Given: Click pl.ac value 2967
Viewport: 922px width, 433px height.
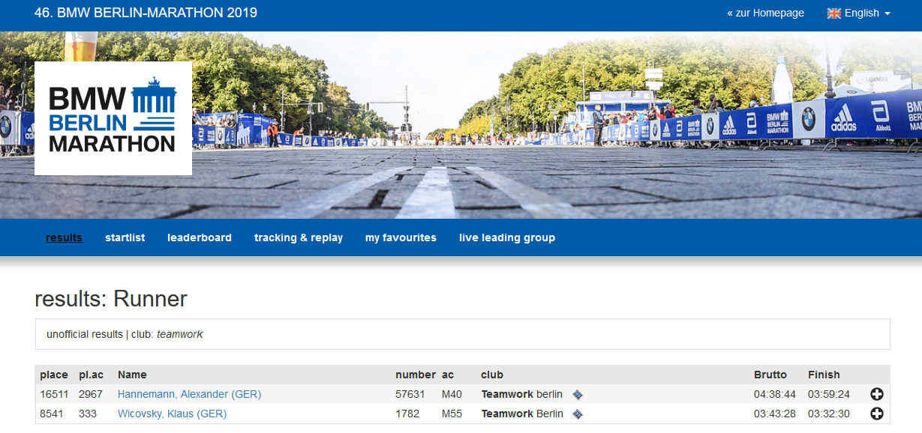Looking at the screenshot, I should point(91,394).
